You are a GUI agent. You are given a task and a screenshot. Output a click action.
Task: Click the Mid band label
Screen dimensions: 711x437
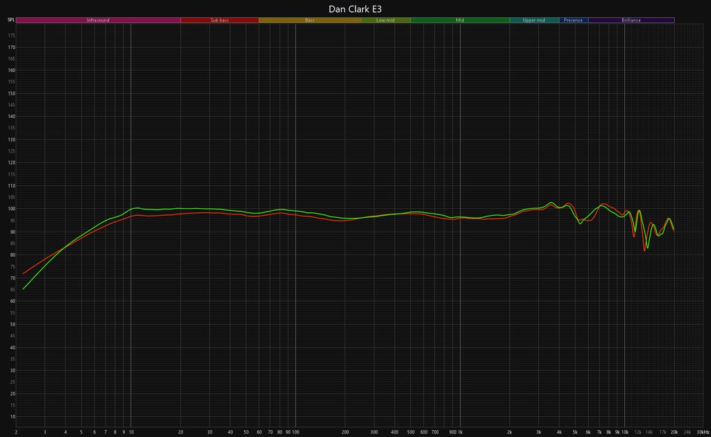[x=460, y=20]
